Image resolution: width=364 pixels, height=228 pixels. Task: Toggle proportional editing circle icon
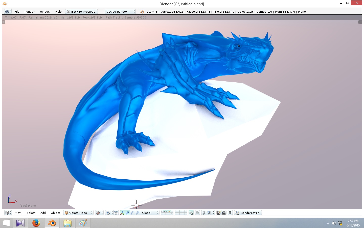tap(197, 213)
